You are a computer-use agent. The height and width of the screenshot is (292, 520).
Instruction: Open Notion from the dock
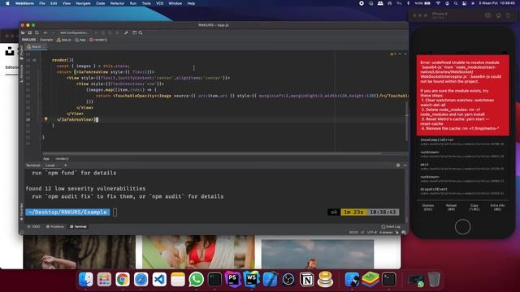point(307,279)
